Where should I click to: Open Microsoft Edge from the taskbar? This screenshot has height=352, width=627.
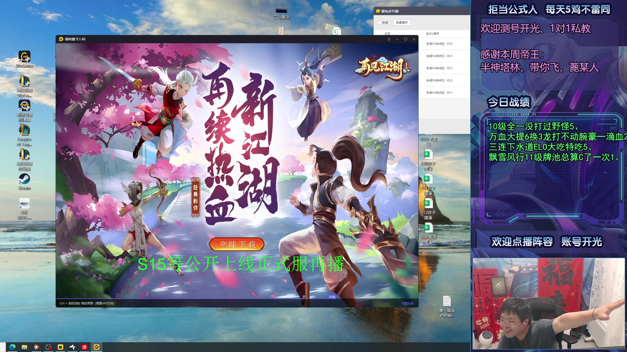click(x=12, y=347)
